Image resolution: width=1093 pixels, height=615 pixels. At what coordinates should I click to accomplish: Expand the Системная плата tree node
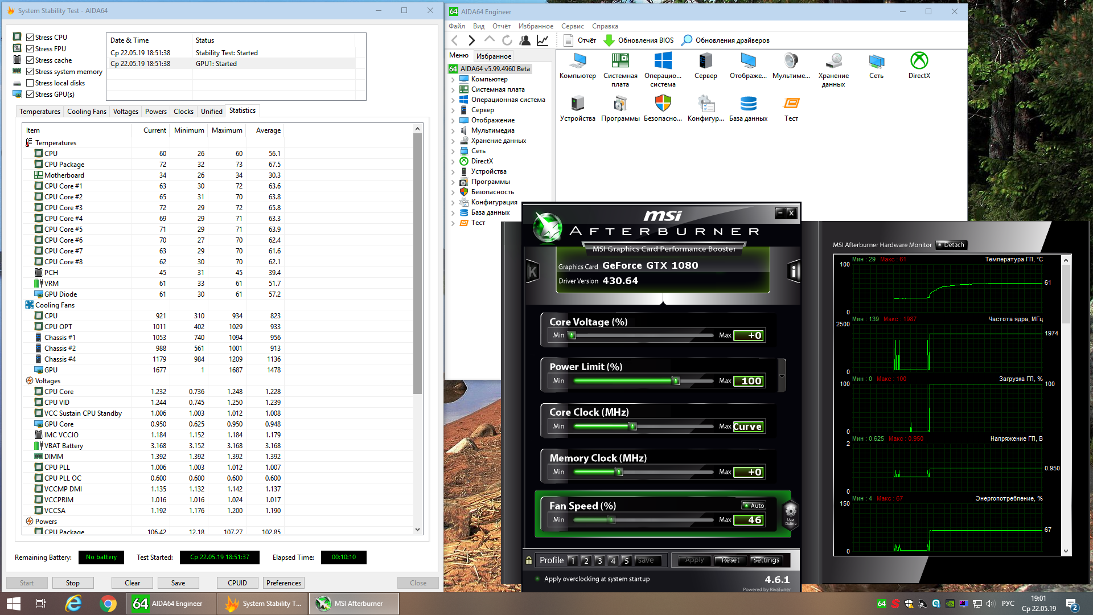453,90
